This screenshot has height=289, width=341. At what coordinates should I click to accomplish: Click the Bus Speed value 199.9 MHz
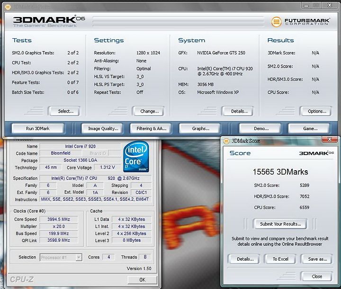[59, 233]
